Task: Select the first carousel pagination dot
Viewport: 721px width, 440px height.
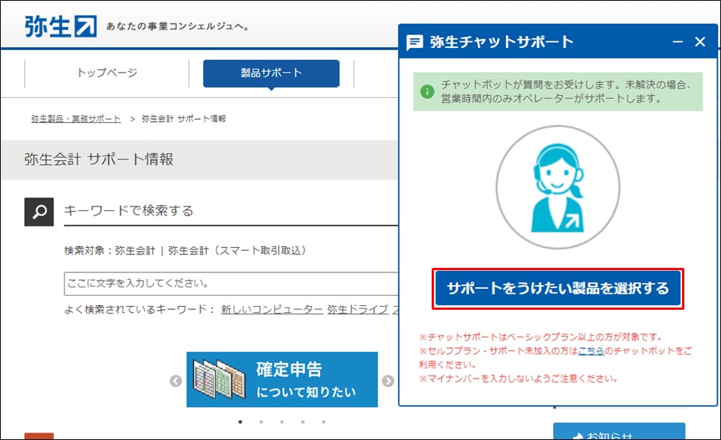Action: tap(241, 421)
